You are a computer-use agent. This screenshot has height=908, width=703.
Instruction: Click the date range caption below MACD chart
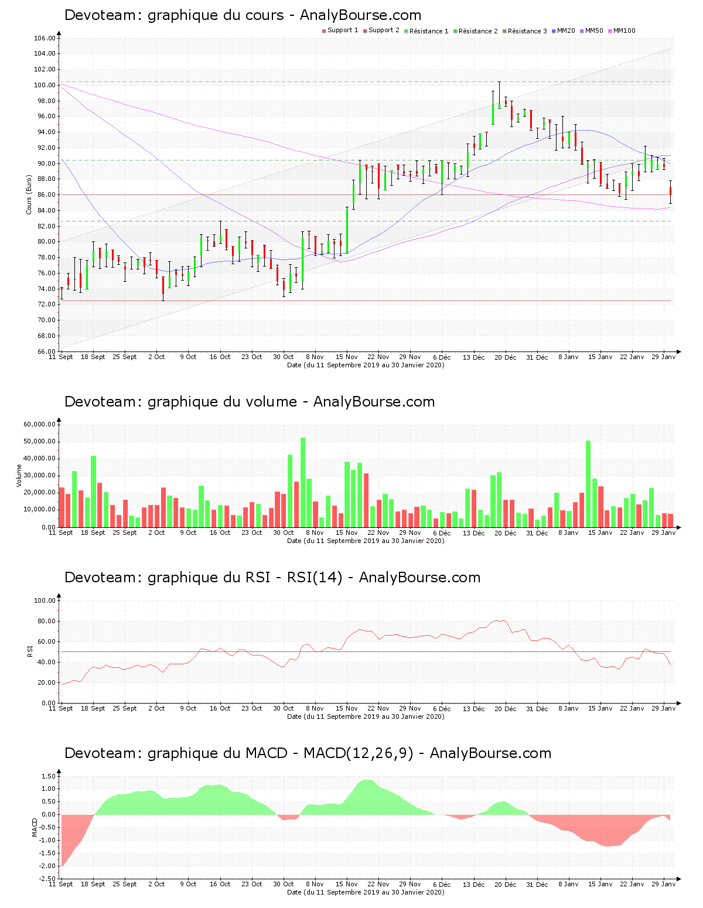tap(366, 892)
